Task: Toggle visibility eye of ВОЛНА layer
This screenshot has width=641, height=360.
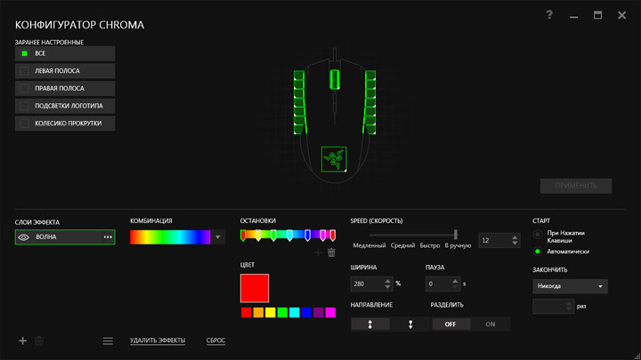Action: [x=24, y=237]
